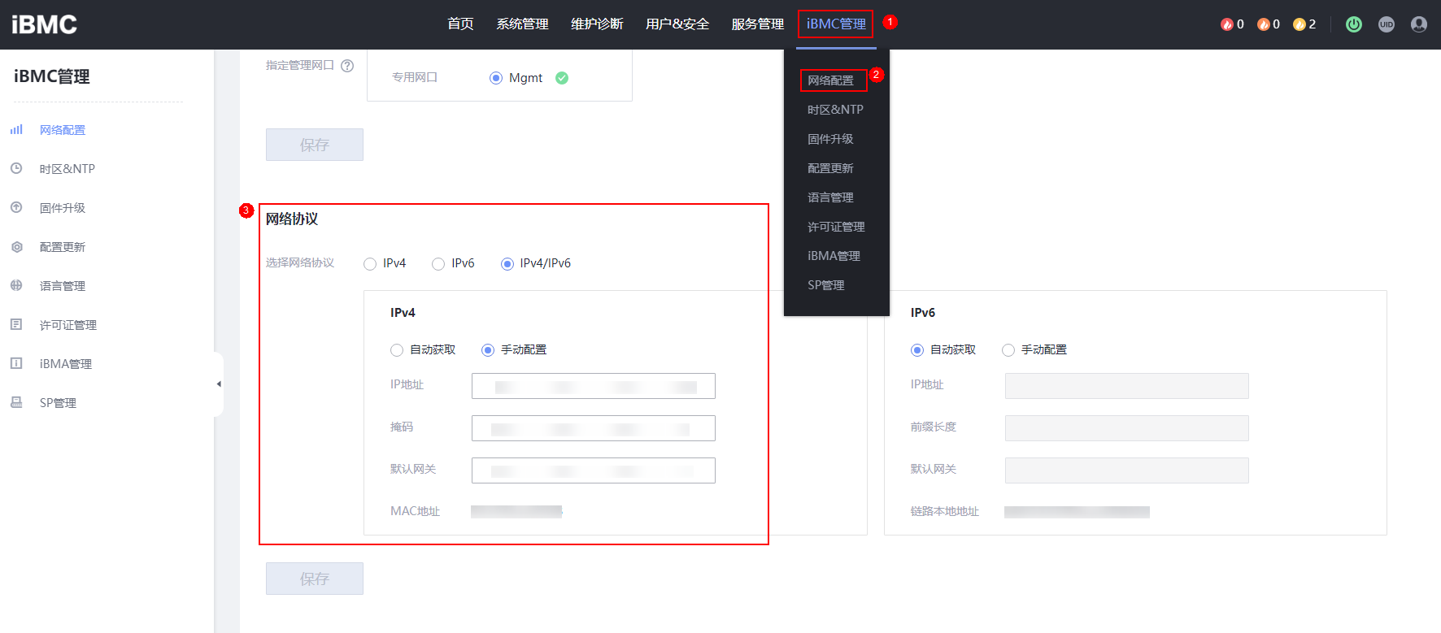Screen dimensions: 1441x633
Task: Select 配置更新 in dropdown menu
Action: pos(830,168)
